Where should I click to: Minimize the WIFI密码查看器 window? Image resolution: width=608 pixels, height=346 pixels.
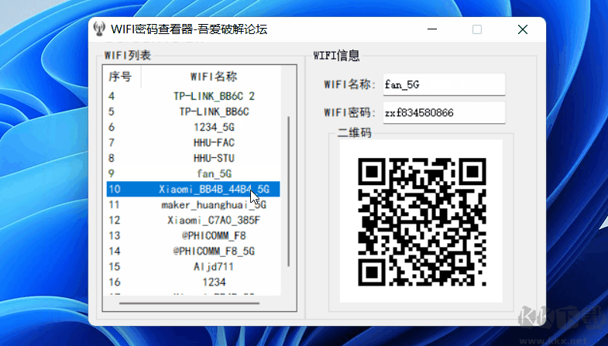click(x=432, y=29)
